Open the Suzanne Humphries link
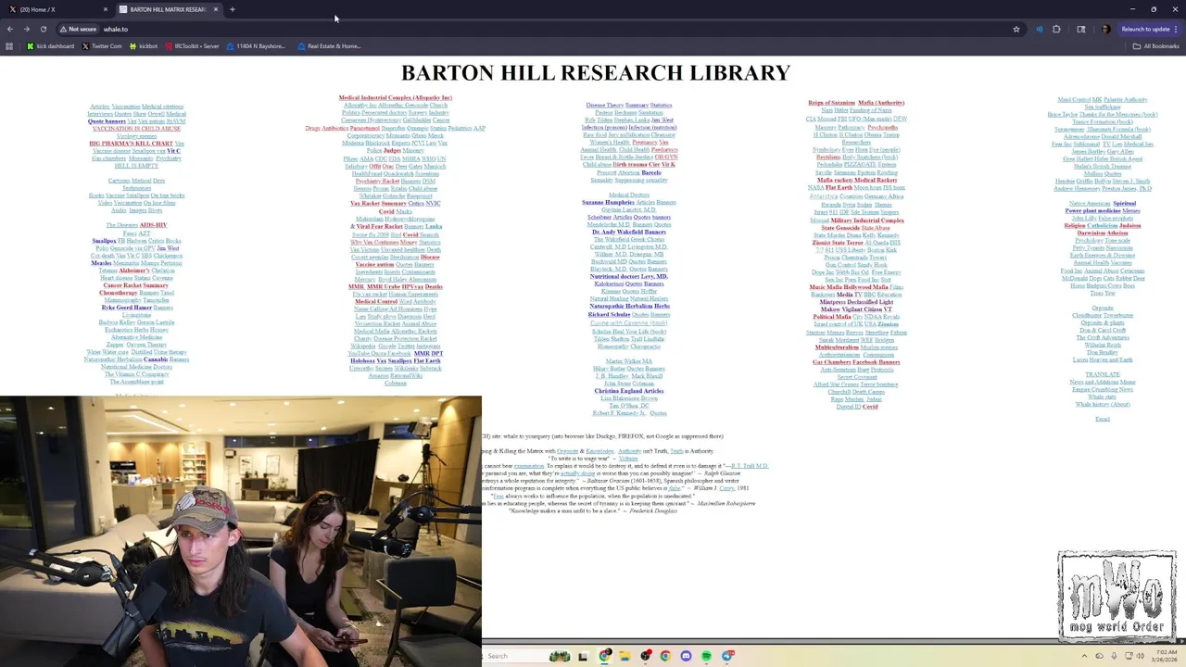The height and width of the screenshot is (667, 1186). click(608, 203)
